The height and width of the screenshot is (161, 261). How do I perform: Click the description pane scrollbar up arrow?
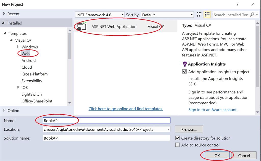(257, 23)
